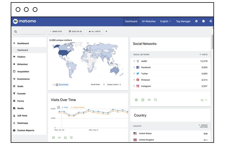The width and height of the screenshot is (225, 145).
Task: Toggle the Visits legend series
Action: pos(65,107)
